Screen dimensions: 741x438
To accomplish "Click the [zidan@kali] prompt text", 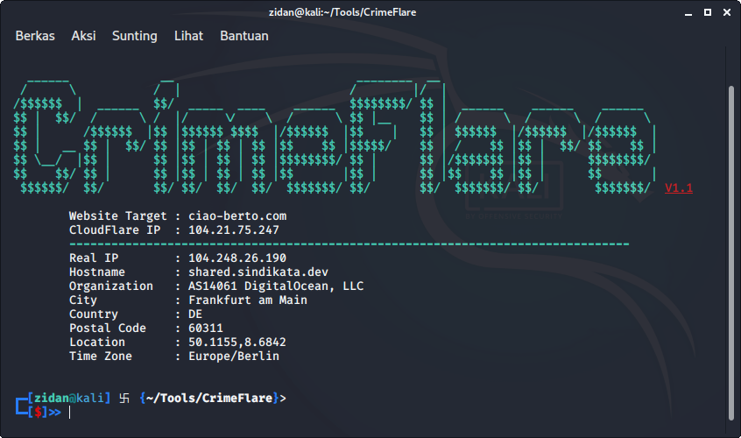I will (68, 398).
